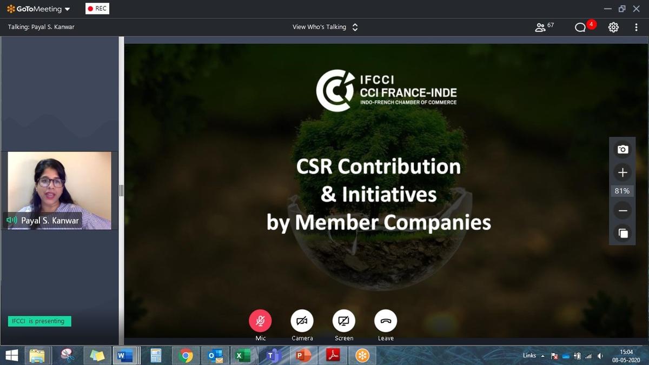Zoom out with the minus button
649x365 pixels.
coord(622,211)
